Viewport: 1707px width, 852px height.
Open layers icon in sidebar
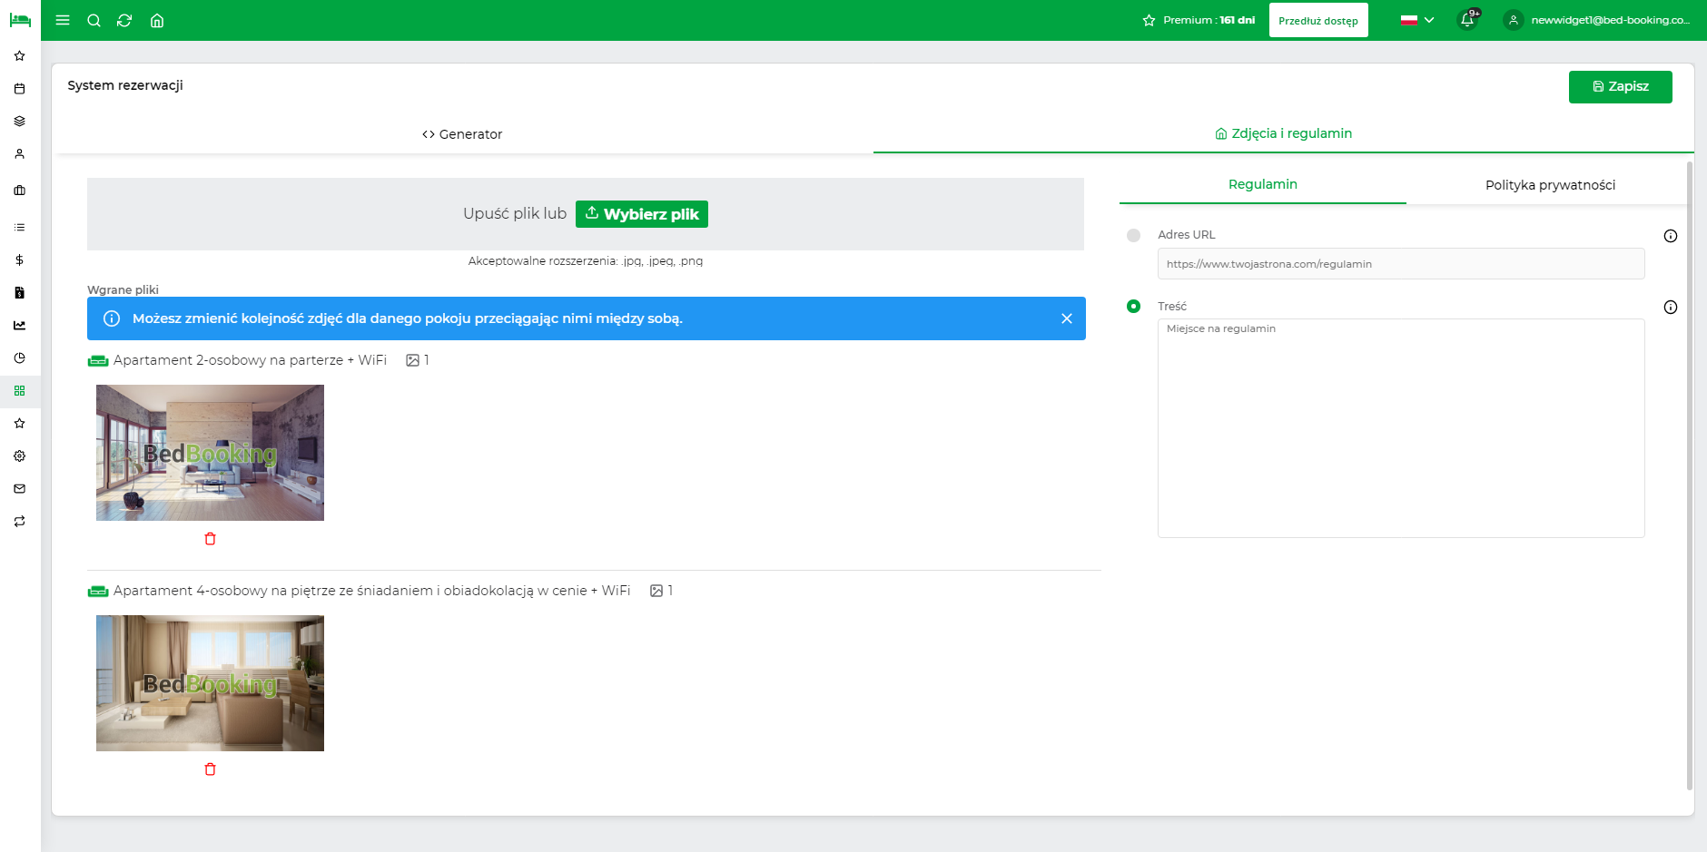pyautogui.click(x=20, y=122)
